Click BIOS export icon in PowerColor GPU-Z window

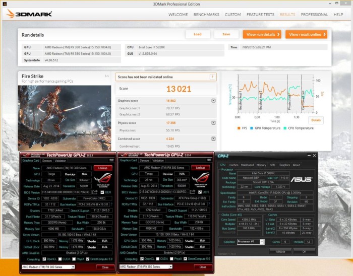point(95,192)
